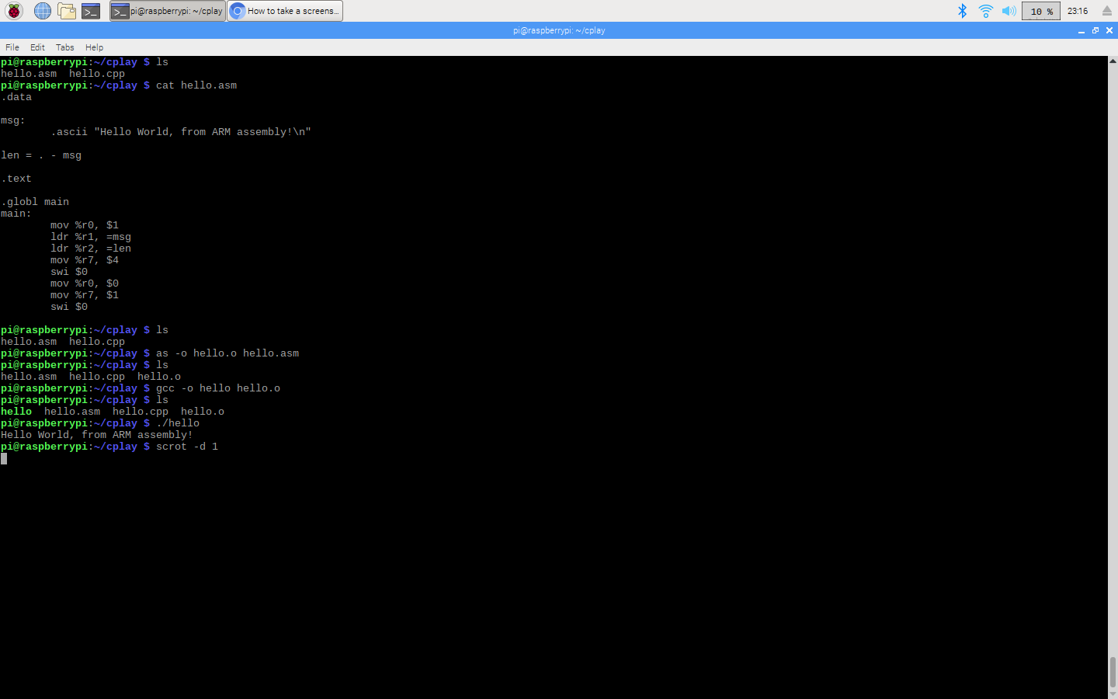Select the pi@raspberrypi: ~/cplay taskbar entry
Viewport: 1118px width, 699px height.
click(168, 11)
